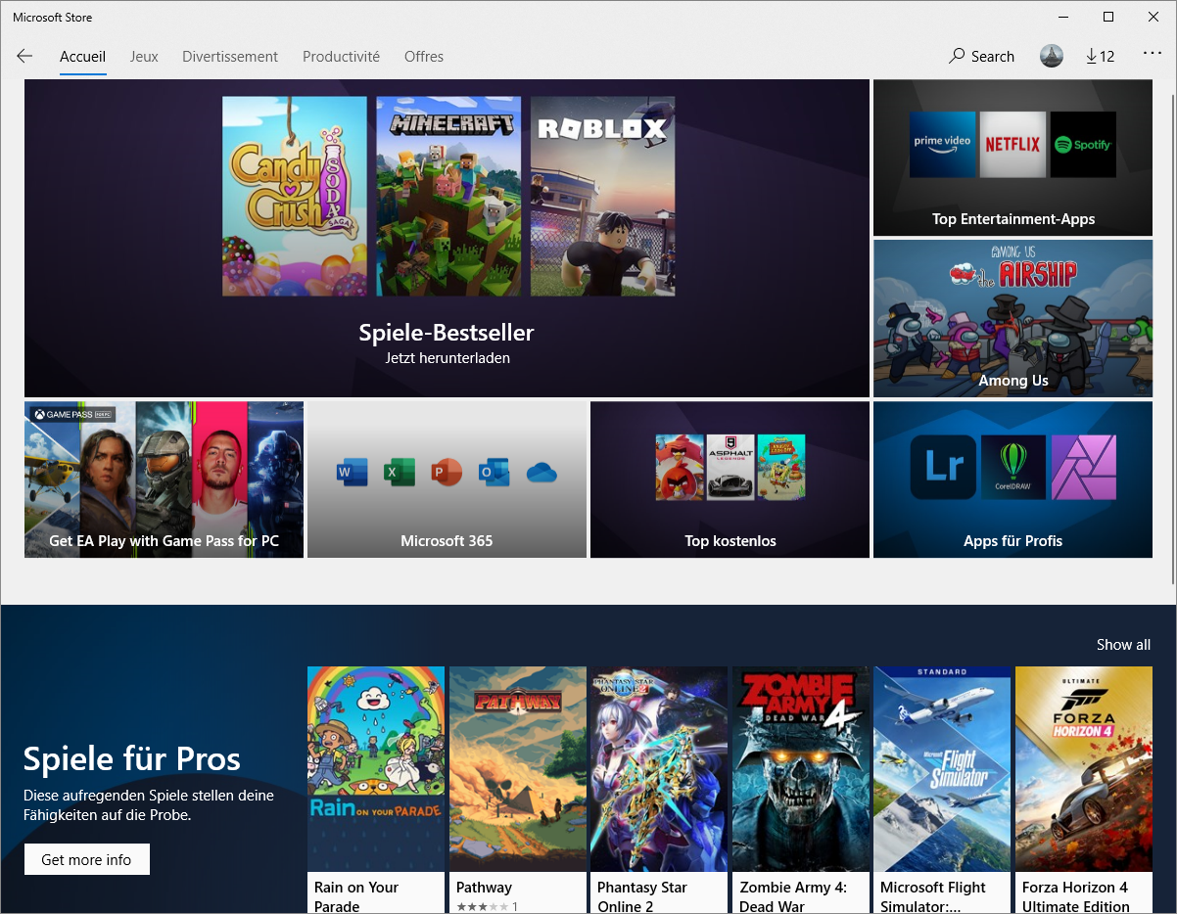Click the 'Zombie Army 4: Dead War' title text
This screenshot has width=1177, height=914.
pos(793,896)
